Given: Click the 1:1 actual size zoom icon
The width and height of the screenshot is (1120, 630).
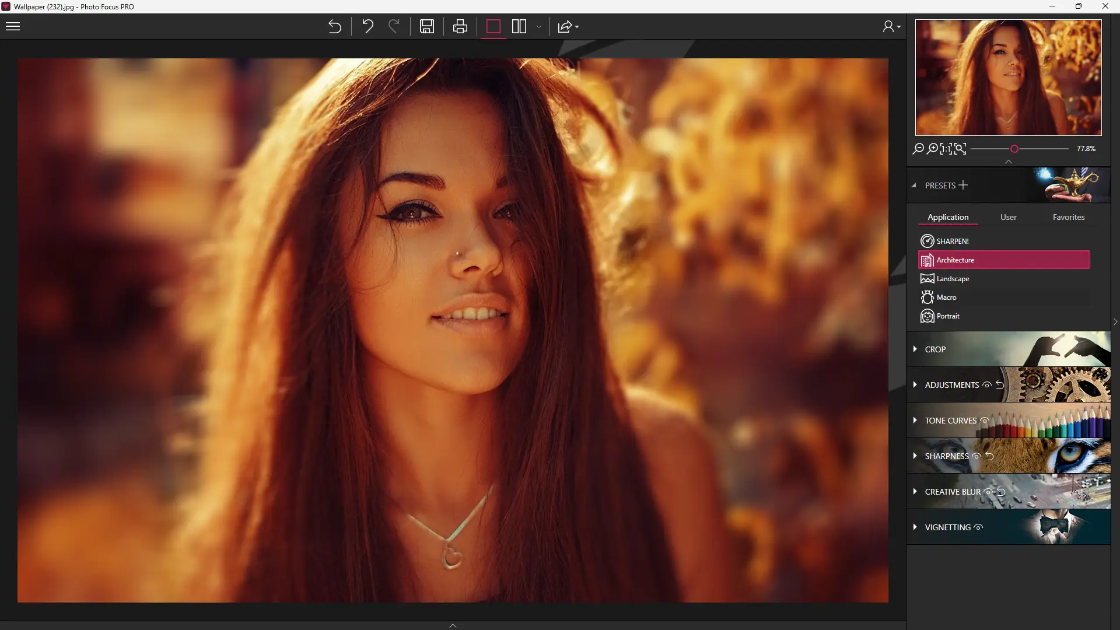Looking at the screenshot, I should point(946,149).
